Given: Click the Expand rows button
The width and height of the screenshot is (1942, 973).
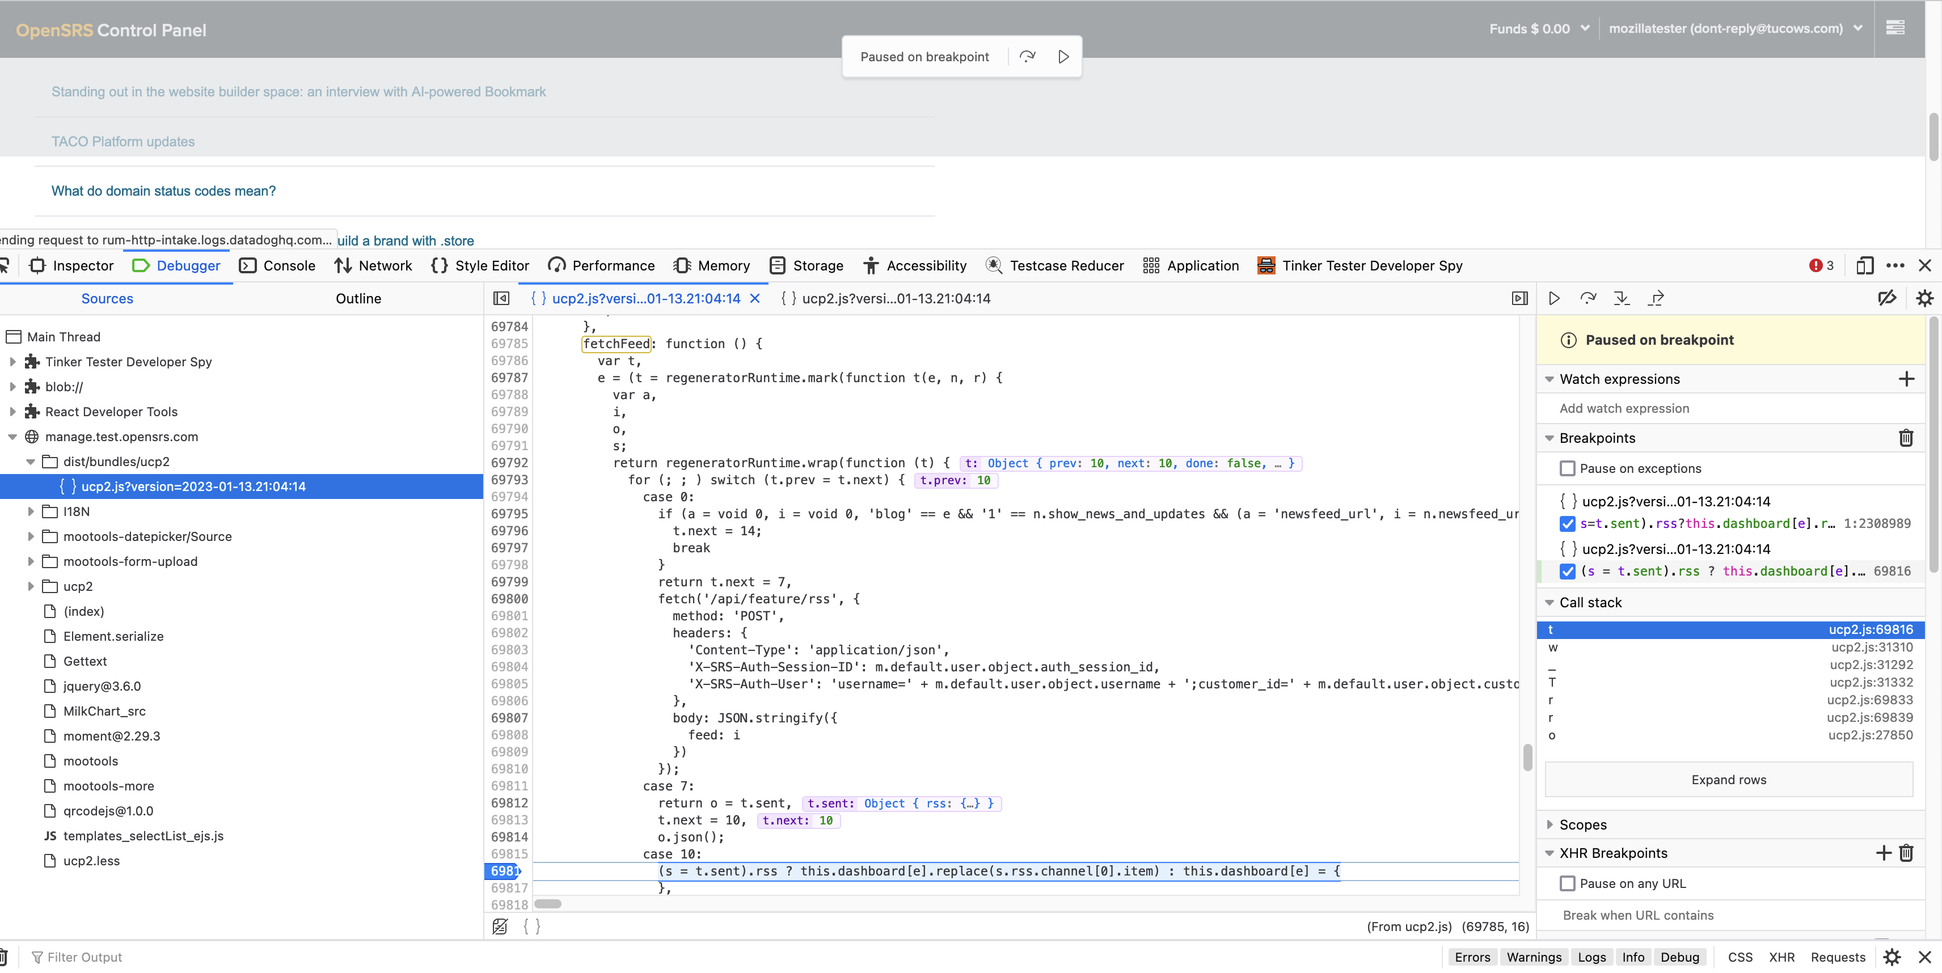Looking at the screenshot, I should coord(1728,779).
